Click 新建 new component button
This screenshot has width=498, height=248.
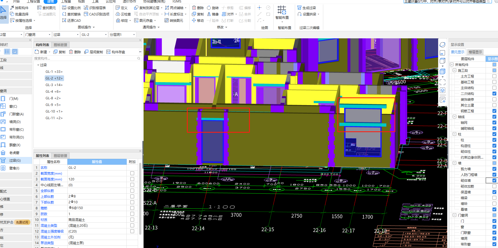[x=41, y=52]
